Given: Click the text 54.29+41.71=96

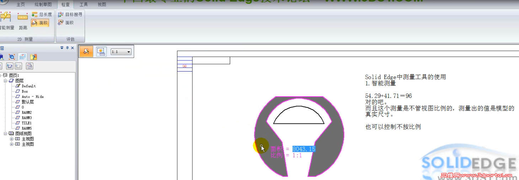Looking at the screenshot, I should pyautogui.click(x=388, y=96).
